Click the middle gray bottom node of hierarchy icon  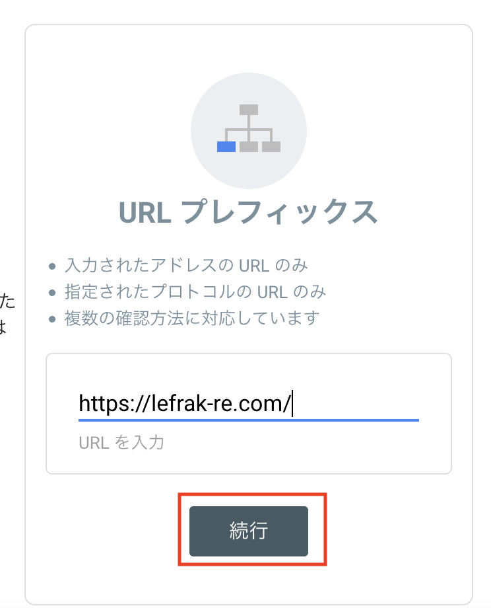(249, 147)
